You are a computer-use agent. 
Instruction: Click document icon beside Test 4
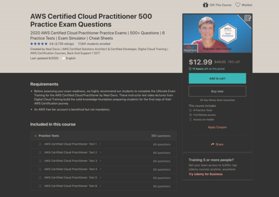coord(40,169)
